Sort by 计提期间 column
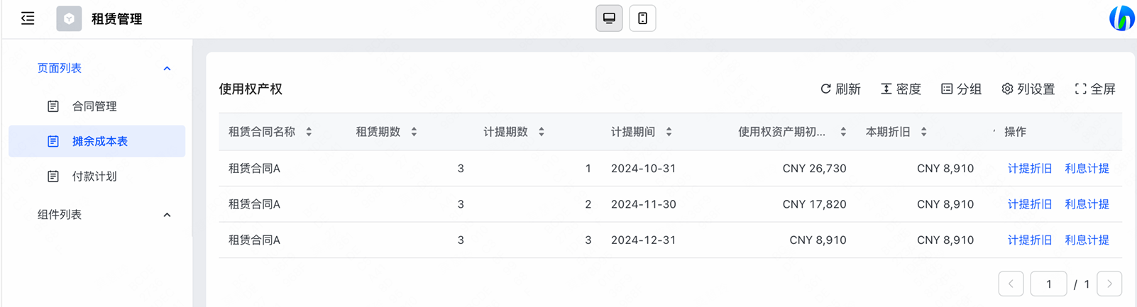 (x=669, y=132)
